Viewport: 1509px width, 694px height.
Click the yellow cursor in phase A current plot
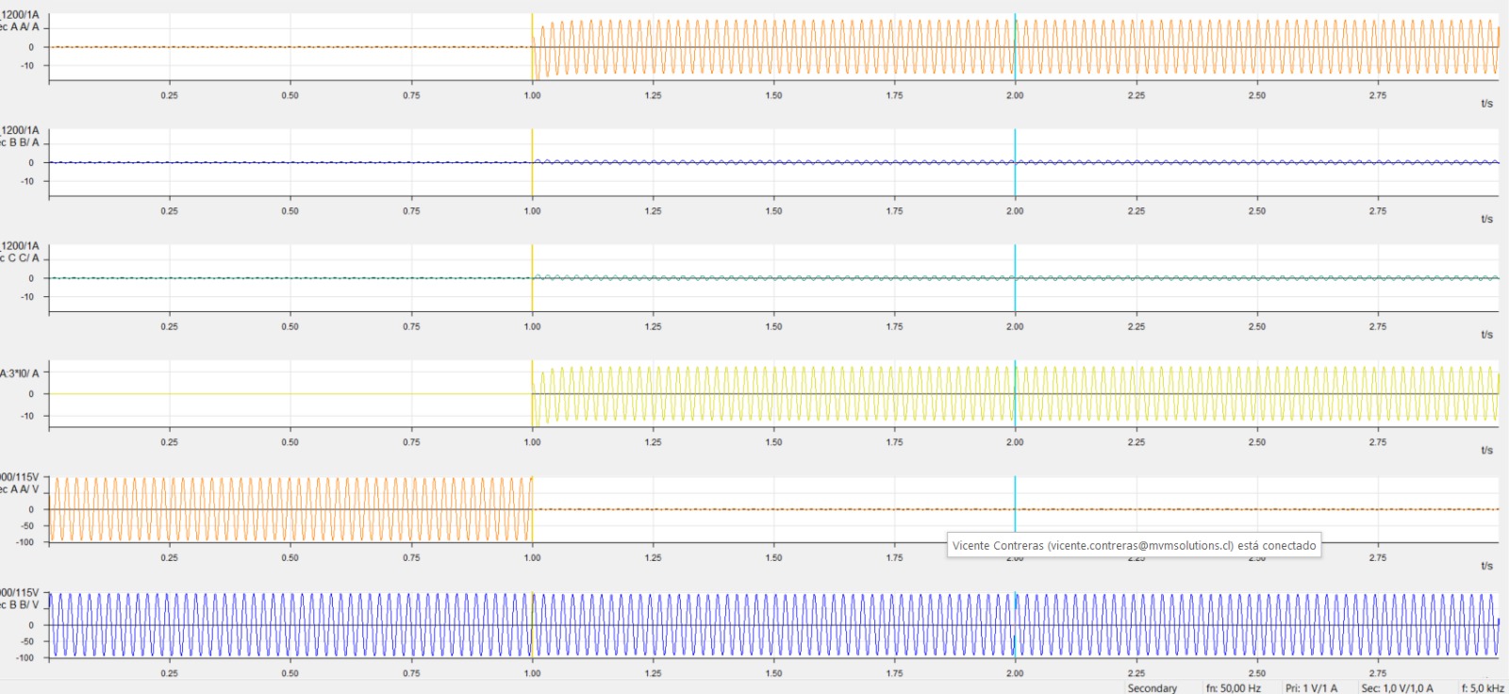(x=532, y=28)
